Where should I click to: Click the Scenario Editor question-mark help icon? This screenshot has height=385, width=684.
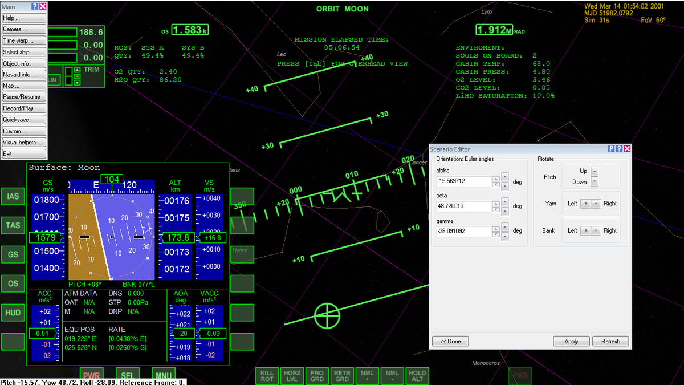(619, 149)
